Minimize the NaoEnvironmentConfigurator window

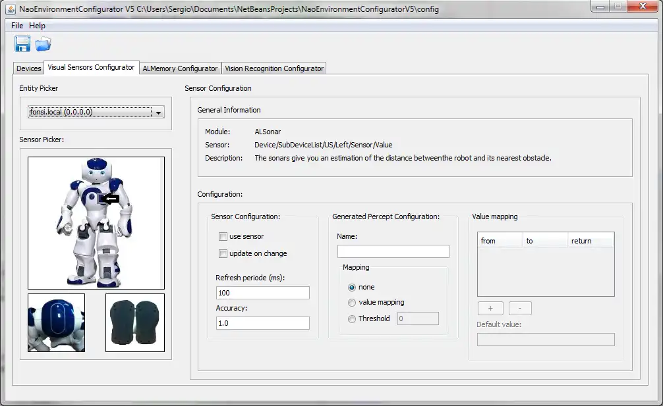[600, 7]
